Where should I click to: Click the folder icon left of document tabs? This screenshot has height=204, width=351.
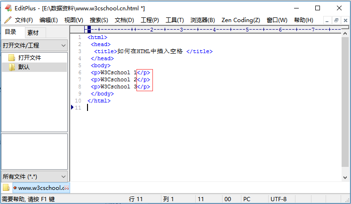click(6, 188)
